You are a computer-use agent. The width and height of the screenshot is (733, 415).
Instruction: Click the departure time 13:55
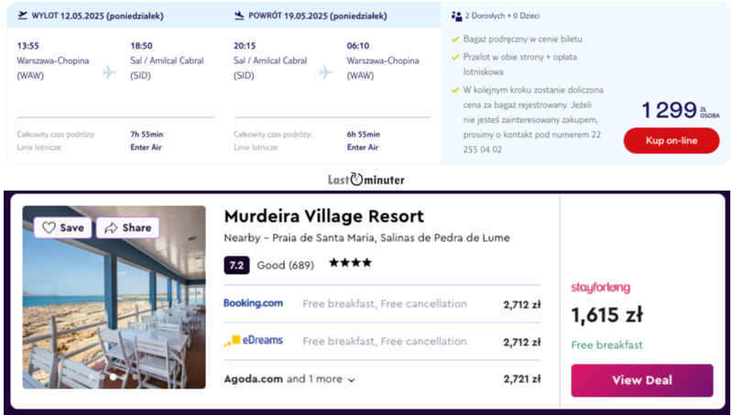(28, 46)
